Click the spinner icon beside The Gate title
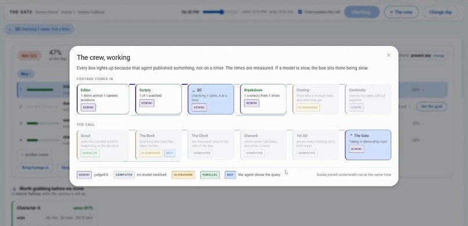This screenshot has width=468, height=226. point(351,135)
